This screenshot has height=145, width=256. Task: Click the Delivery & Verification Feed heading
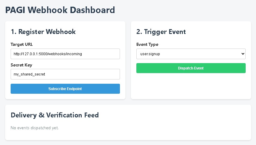pyautogui.click(x=55, y=115)
